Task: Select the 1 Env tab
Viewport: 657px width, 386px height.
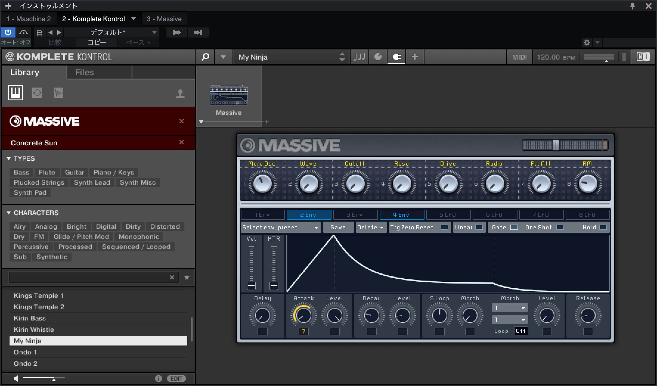Action: 263,215
